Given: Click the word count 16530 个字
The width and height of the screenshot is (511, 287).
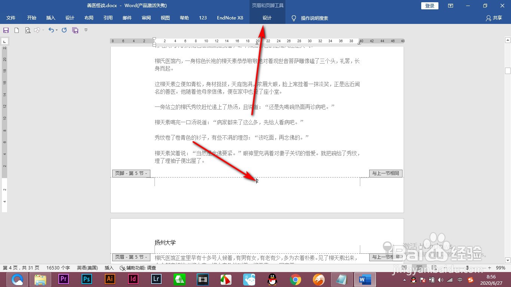Looking at the screenshot, I should pyautogui.click(x=58, y=268).
